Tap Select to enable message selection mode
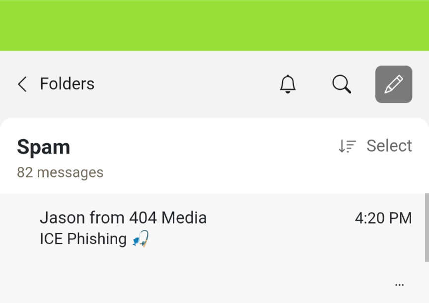Screen dimensions: 429x303 [389, 146]
